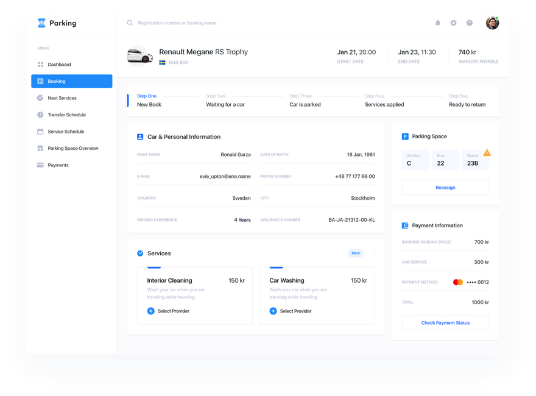Click the Parking logo icon
536x396 pixels.
click(41, 23)
